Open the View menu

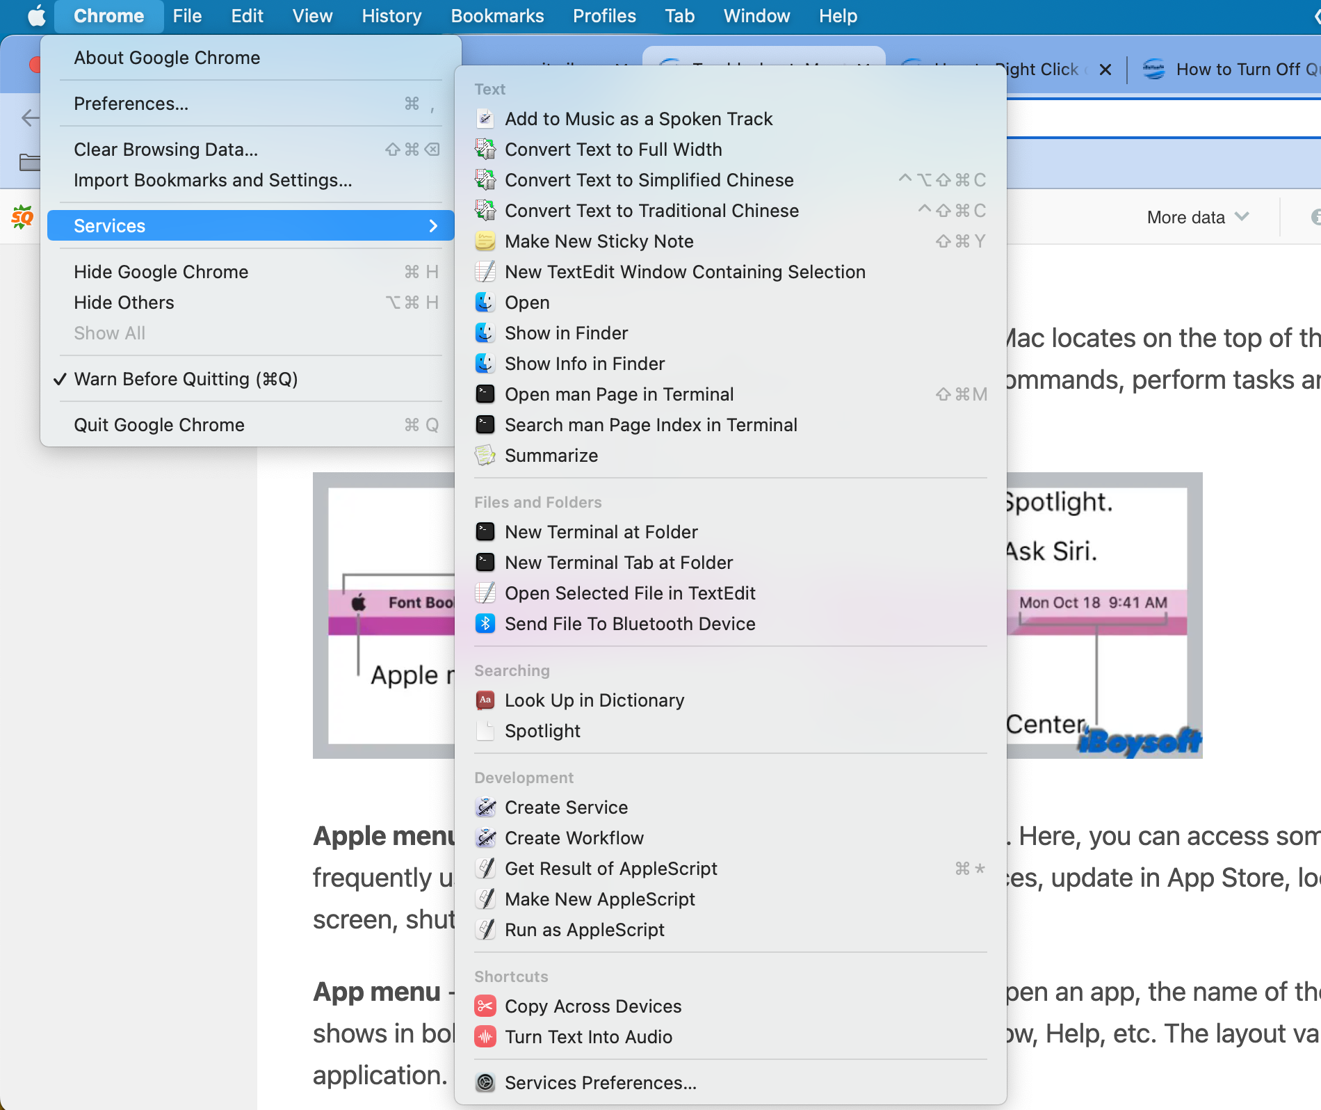pos(312,15)
